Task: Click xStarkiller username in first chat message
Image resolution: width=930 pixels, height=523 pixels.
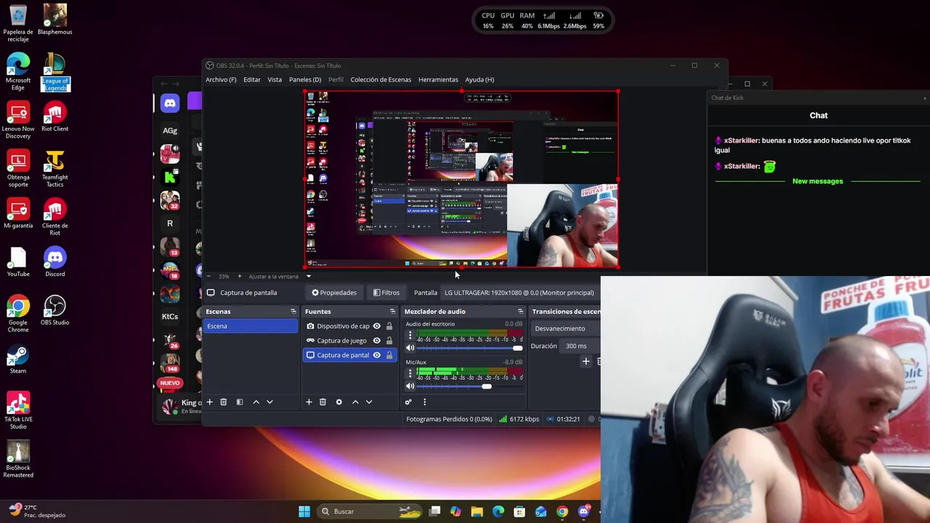Action: tap(742, 140)
